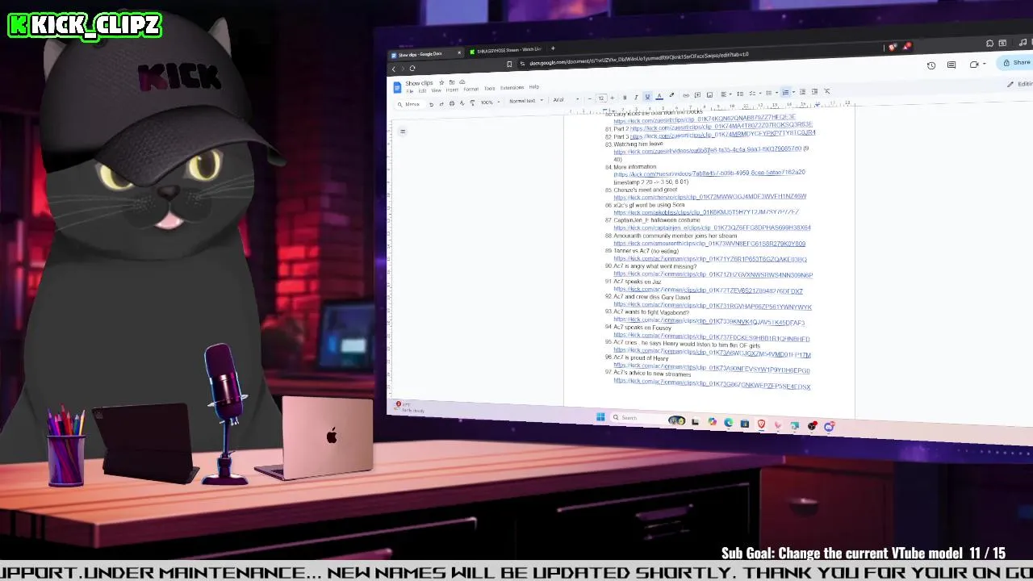Click the redo arrow in Docs toolbar
The image size is (1033, 581).
[x=441, y=104]
